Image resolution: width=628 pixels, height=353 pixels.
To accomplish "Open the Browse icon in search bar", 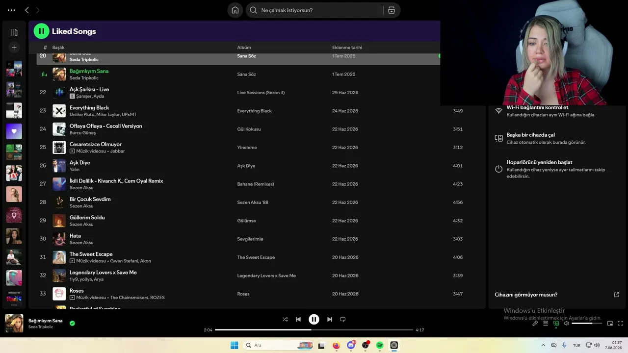I will tap(392, 10).
